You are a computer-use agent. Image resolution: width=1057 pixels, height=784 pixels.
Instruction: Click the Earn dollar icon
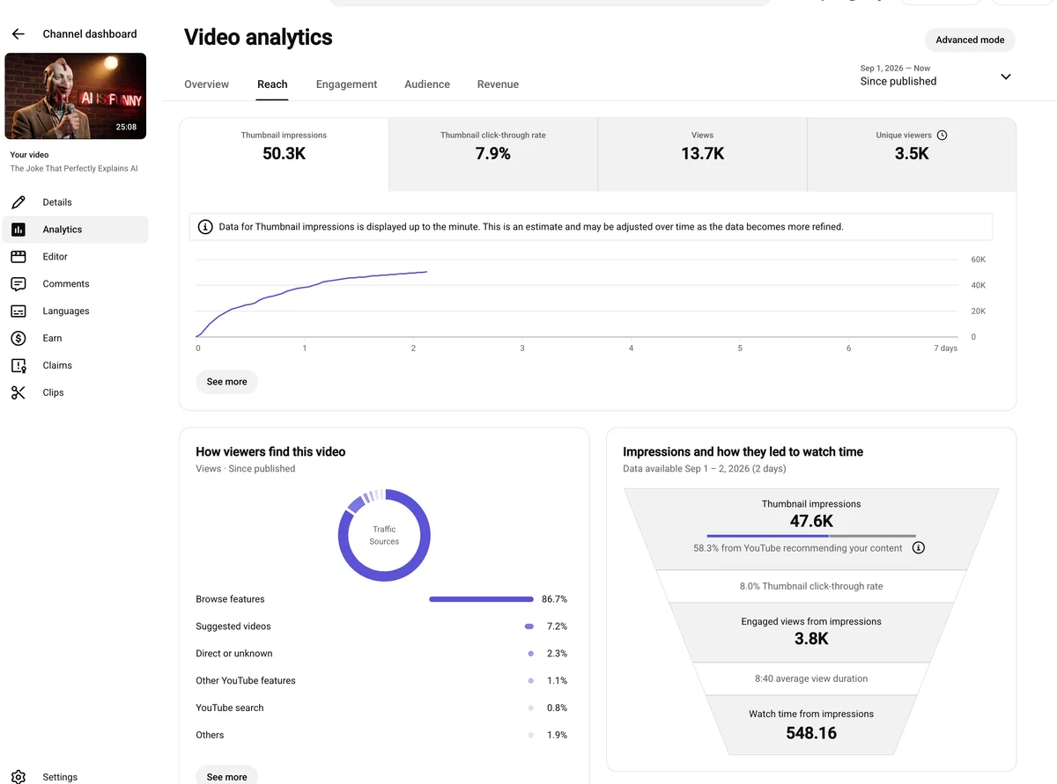click(x=18, y=339)
